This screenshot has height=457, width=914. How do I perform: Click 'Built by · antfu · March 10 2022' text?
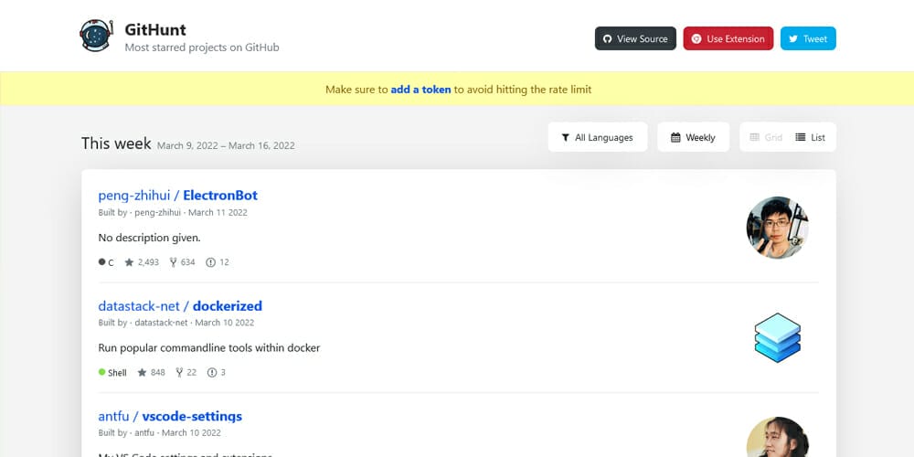click(x=160, y=432)
